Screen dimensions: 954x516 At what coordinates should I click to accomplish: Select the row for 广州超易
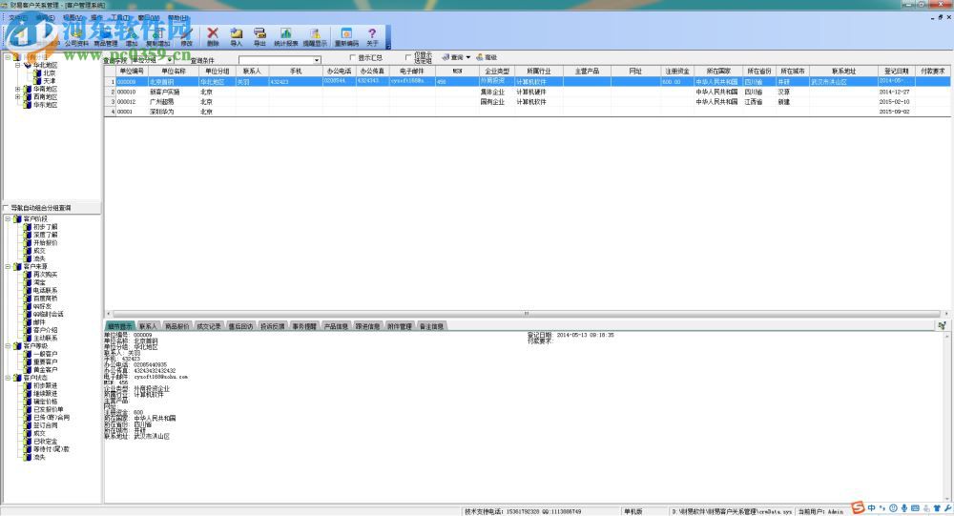tap(527, 102)
